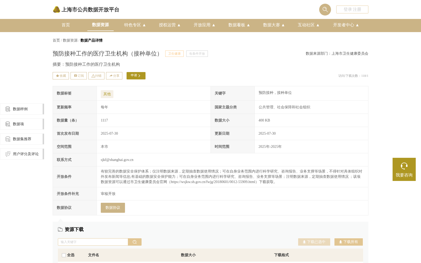This screenshot has height=263, width=421.
Task: Click the 数据大小 column header in download table
Action: point(188,255)
